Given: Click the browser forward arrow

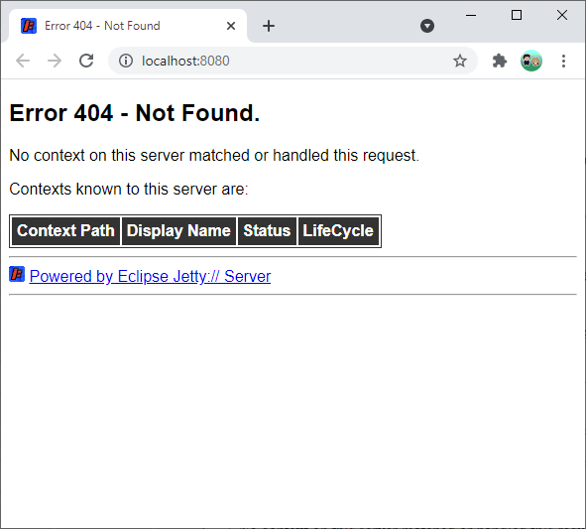Looking at the screenshot, I should point(55,61).
